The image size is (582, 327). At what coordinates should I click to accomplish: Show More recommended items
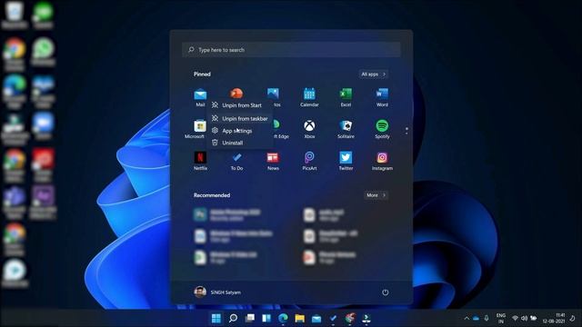(x=376, y=195)
